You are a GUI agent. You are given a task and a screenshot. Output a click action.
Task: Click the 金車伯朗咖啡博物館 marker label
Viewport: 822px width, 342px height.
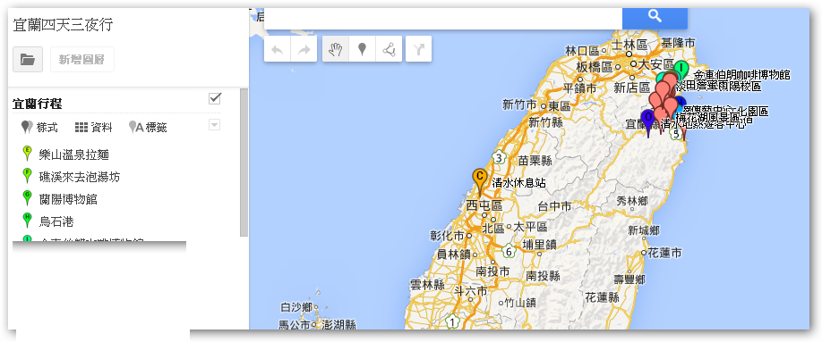(741, 75)
